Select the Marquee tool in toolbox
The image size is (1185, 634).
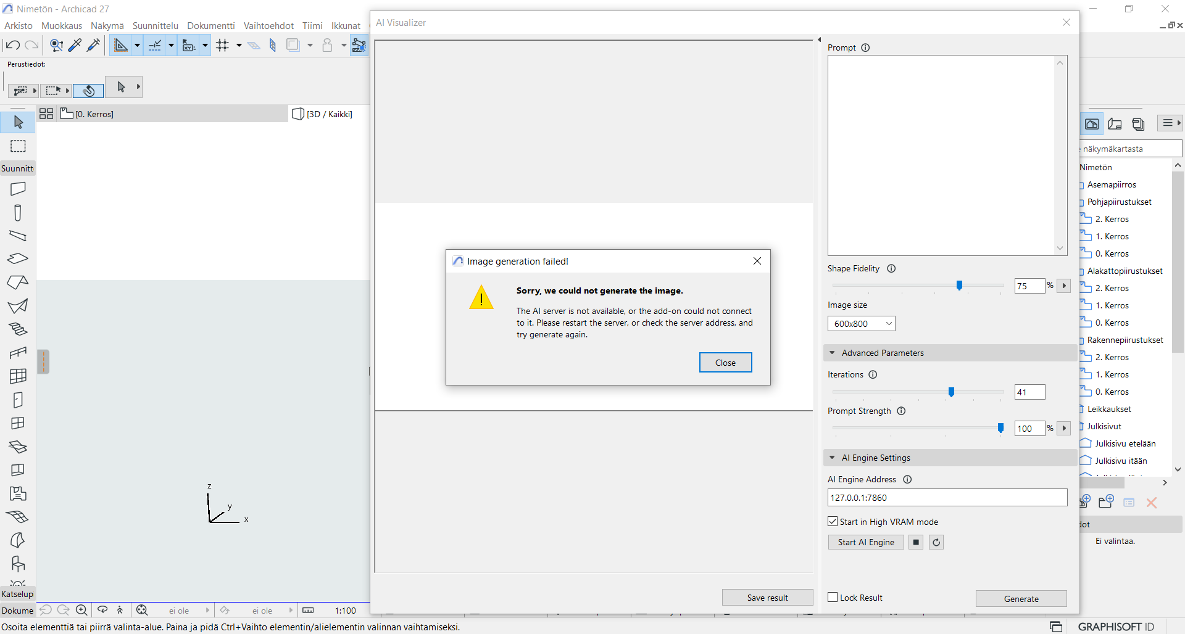pos(18,146)
